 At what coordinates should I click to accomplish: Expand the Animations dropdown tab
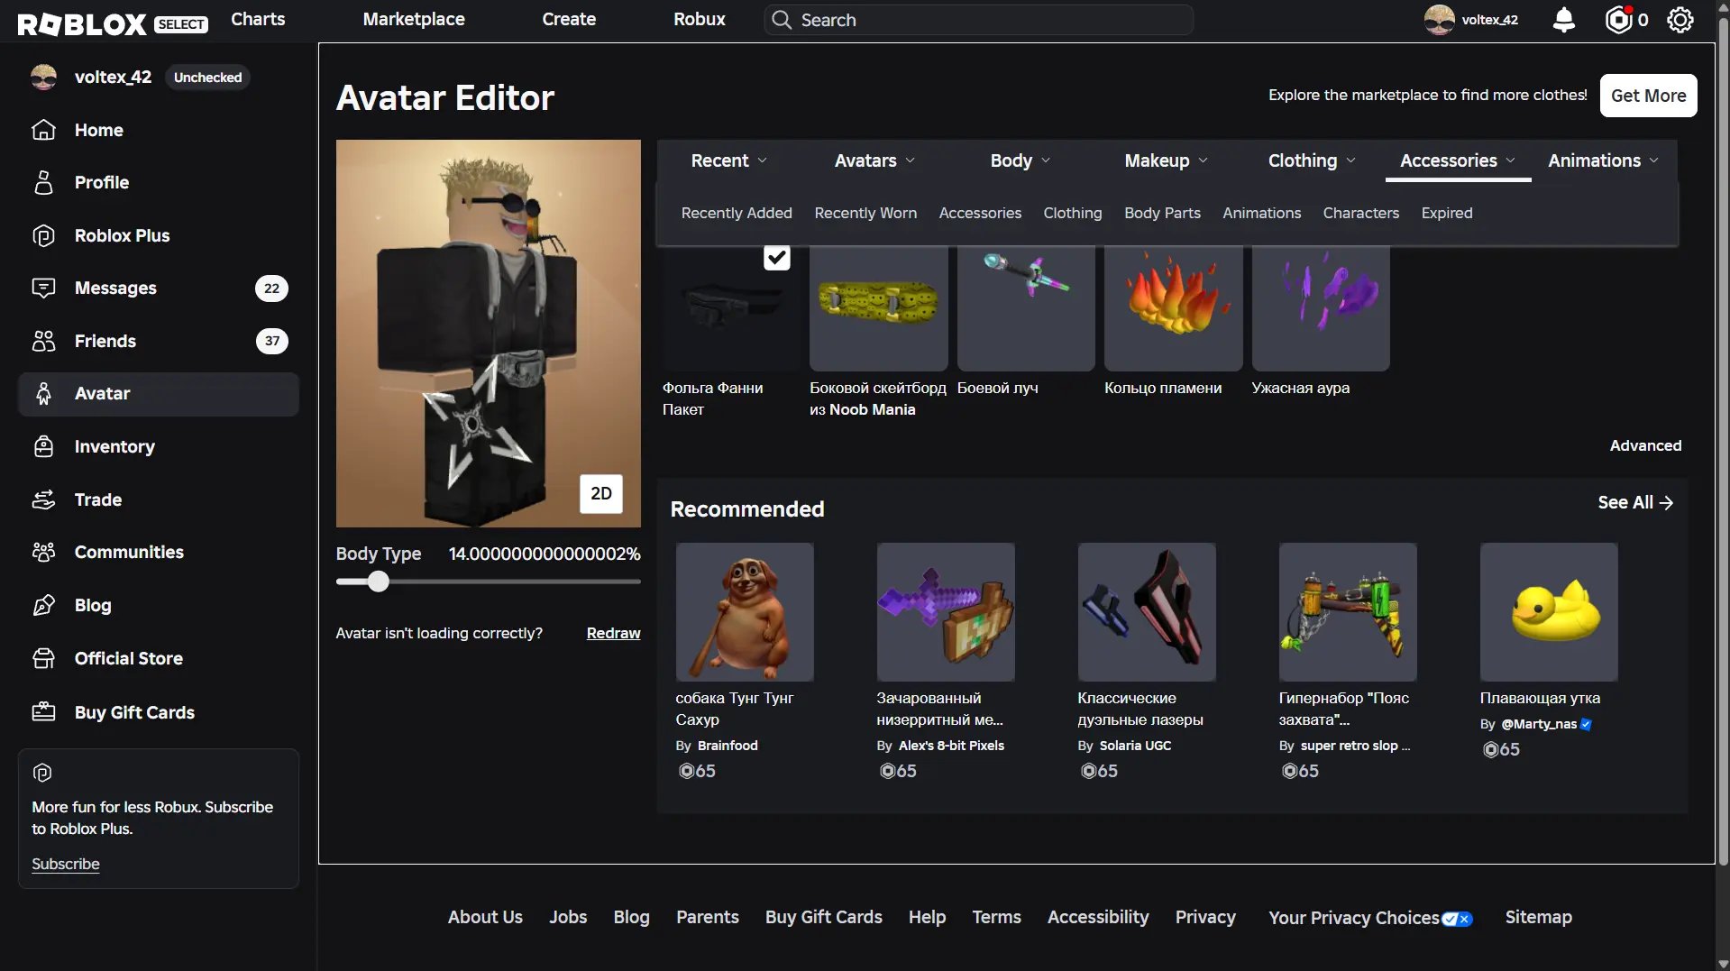[1604, 160]
